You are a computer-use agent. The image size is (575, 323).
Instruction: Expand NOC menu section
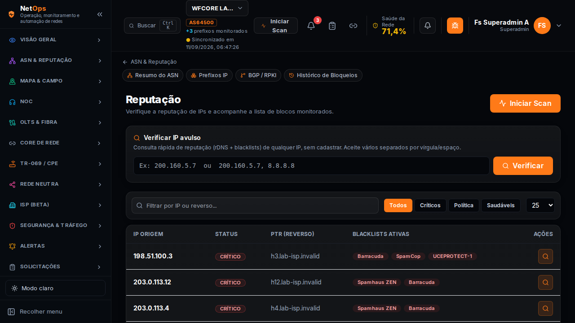(x=55, y=102)
